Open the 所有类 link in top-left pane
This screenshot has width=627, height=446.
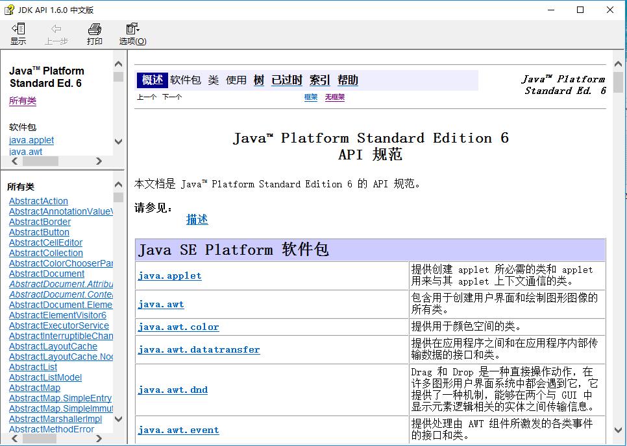[x=23, y=100]
